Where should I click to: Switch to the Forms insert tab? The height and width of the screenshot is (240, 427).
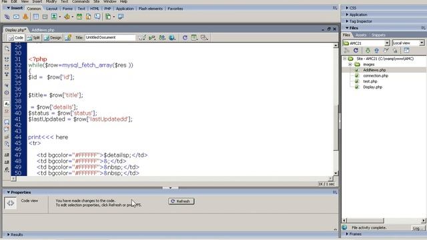67,9
